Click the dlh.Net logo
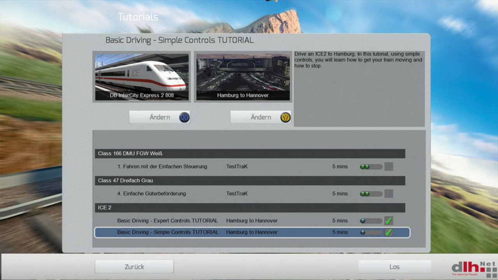The image size is (498, 280). 474,269
